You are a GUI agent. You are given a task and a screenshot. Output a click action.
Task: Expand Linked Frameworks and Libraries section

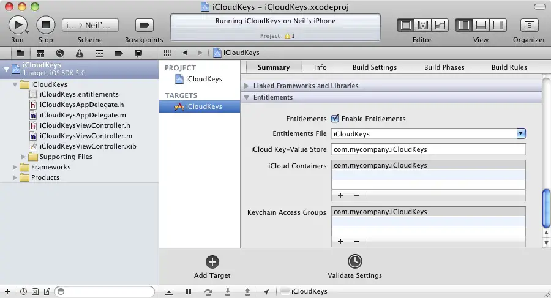247,86
